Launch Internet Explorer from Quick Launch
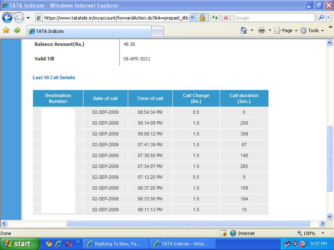334x250 pixels. tap(58, 244)
